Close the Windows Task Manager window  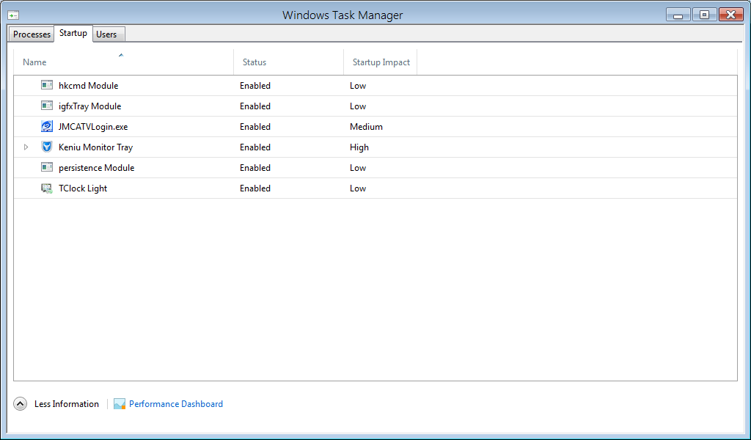[731, 15]
